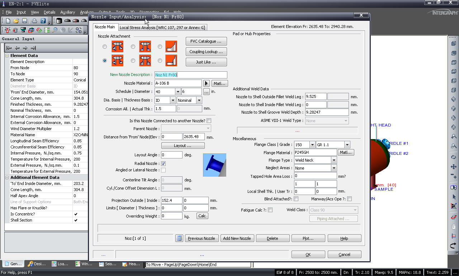Open the Auxiliary menu

[68, 12]
